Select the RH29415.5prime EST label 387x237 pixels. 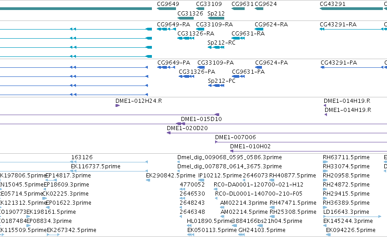coord(346,194)
